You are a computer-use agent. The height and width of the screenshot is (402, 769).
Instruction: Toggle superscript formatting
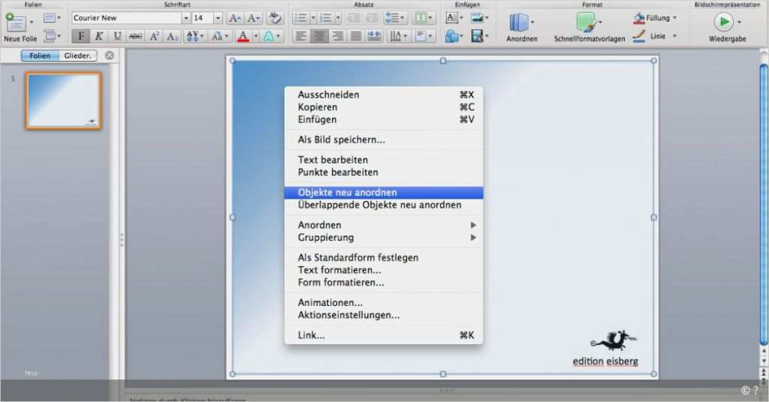click(x=154, y=36)
